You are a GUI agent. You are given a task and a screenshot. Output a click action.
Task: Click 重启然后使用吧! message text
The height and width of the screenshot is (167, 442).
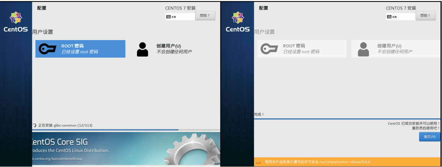426,128
